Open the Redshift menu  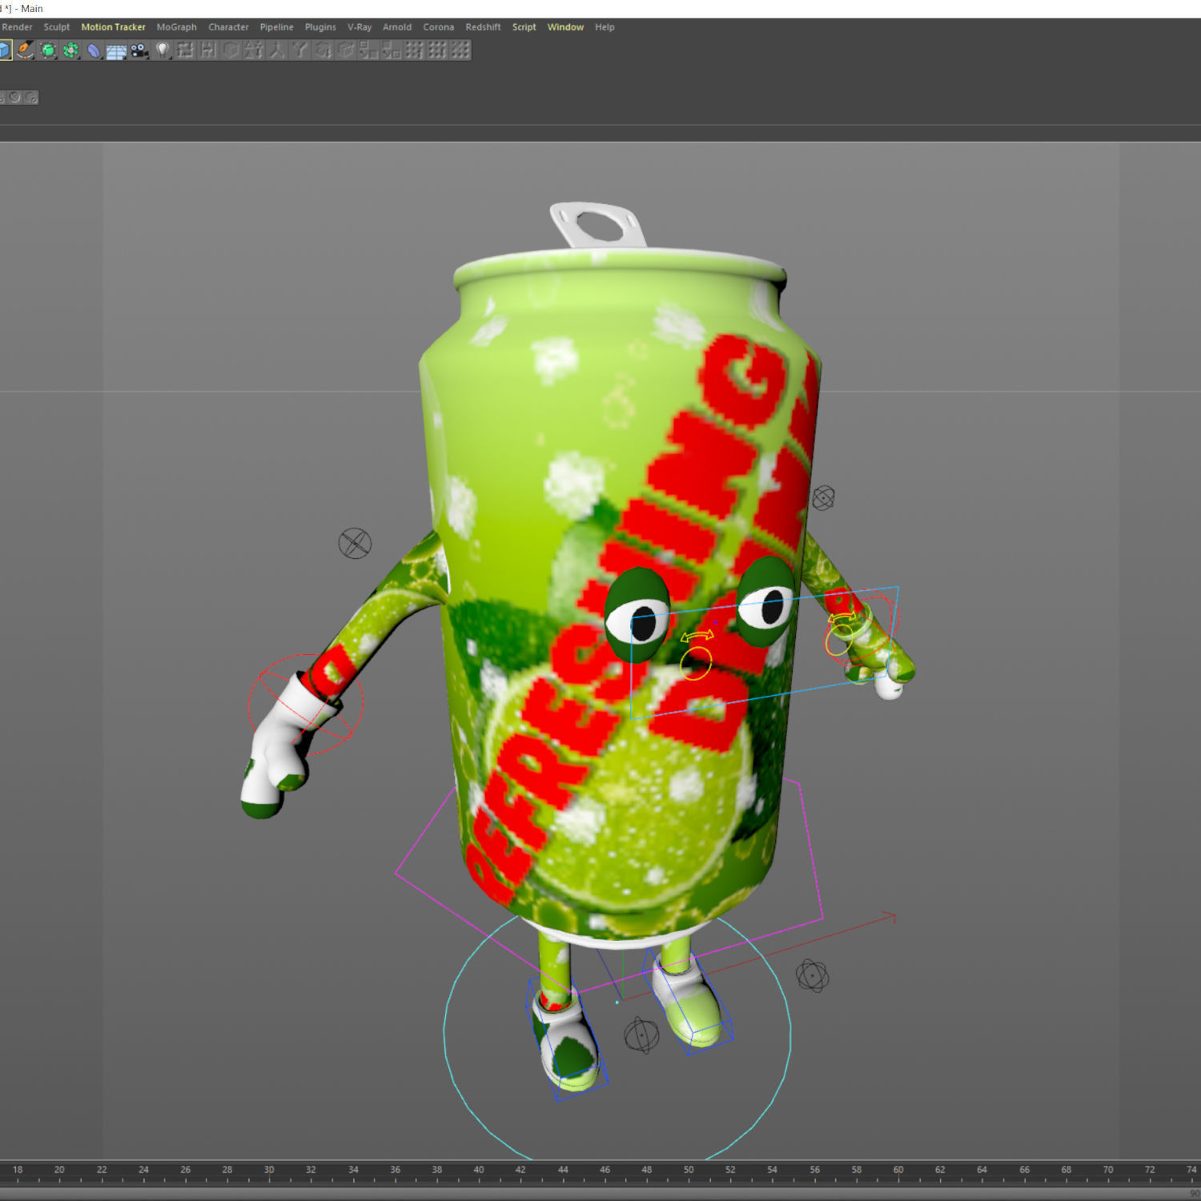(483, 27)
